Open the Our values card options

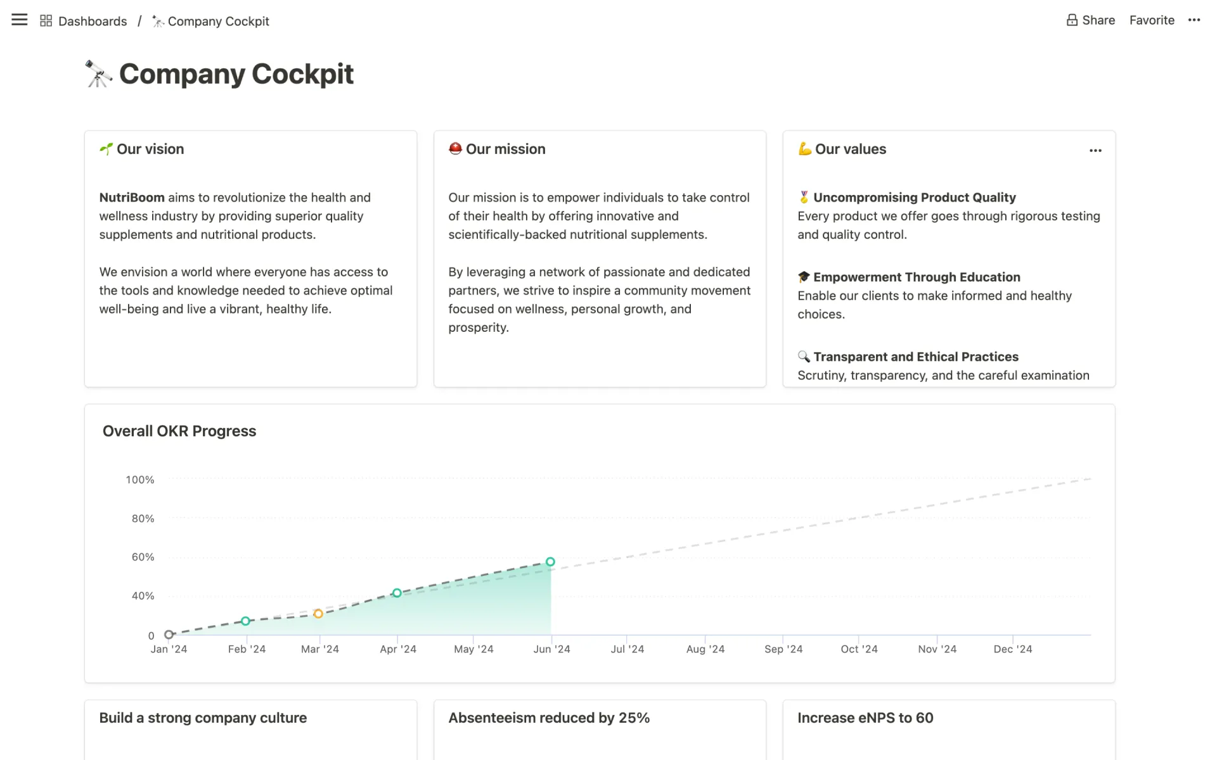1095,151
